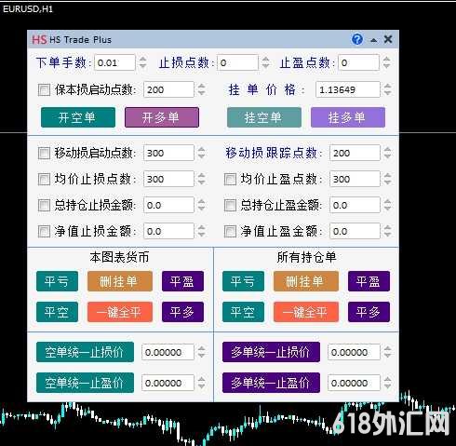The width and height of the screenshot is (456, 446).
Task: Place pending order with 挂多单
Action: (348, 117)
